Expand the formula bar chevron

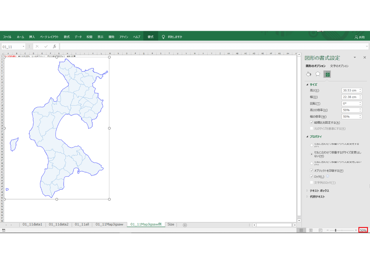coord(367,46)
